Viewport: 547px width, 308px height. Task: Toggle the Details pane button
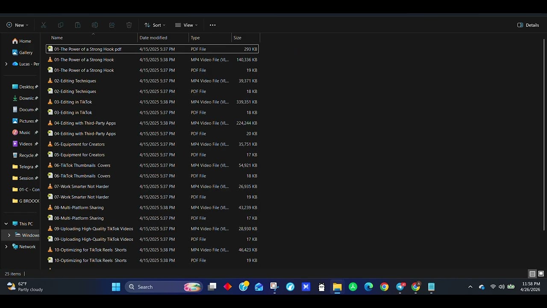click(x=528, y=25)
